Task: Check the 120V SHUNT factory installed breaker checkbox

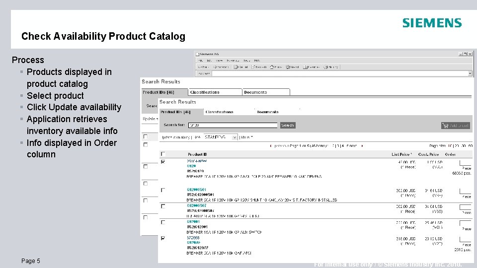Action: pyautogui.click(x=163, y=190)
